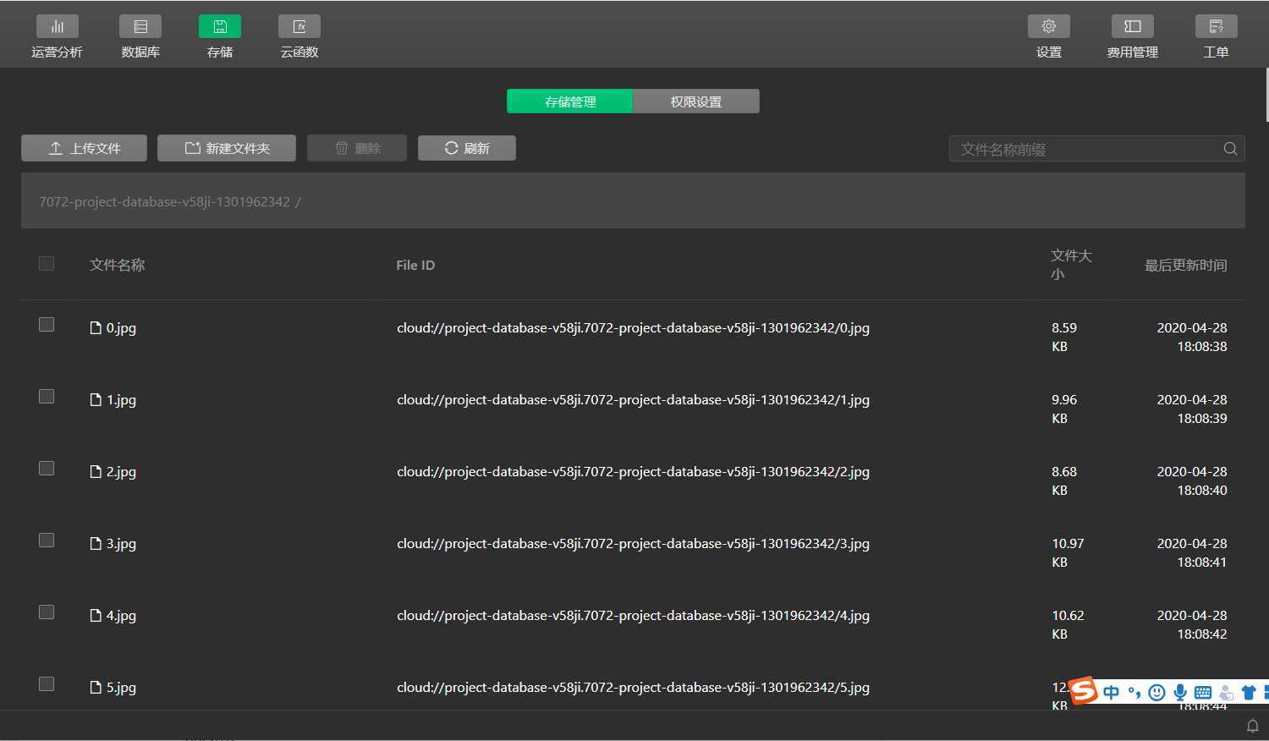Image resolution: width=1269 pixels, height=741 pixels.
Task: Check the box for 5.jpg
Action: (x=47, y=684)
